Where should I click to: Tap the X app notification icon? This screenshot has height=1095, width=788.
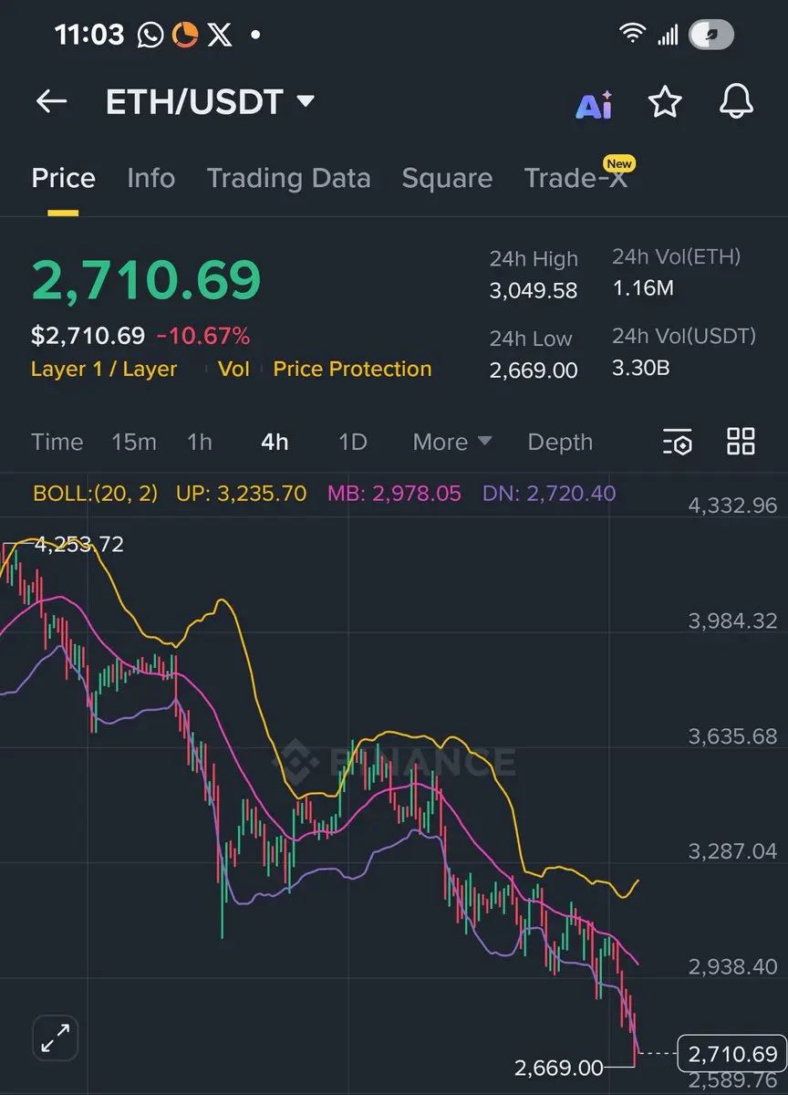[x=220, y=36]
